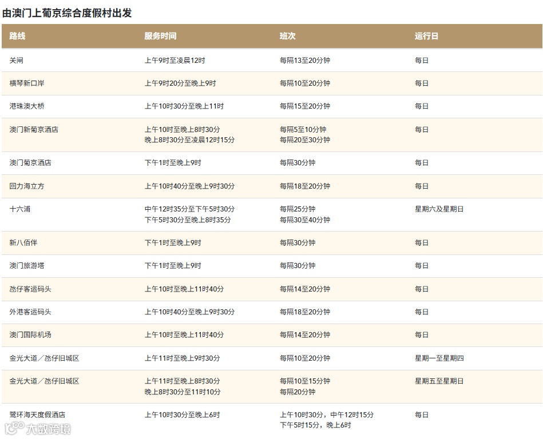Image resolution: width=543 pixels, height=439 pixels.
Task: Click operating days 星期一至星期四
Action: [439, 358]
